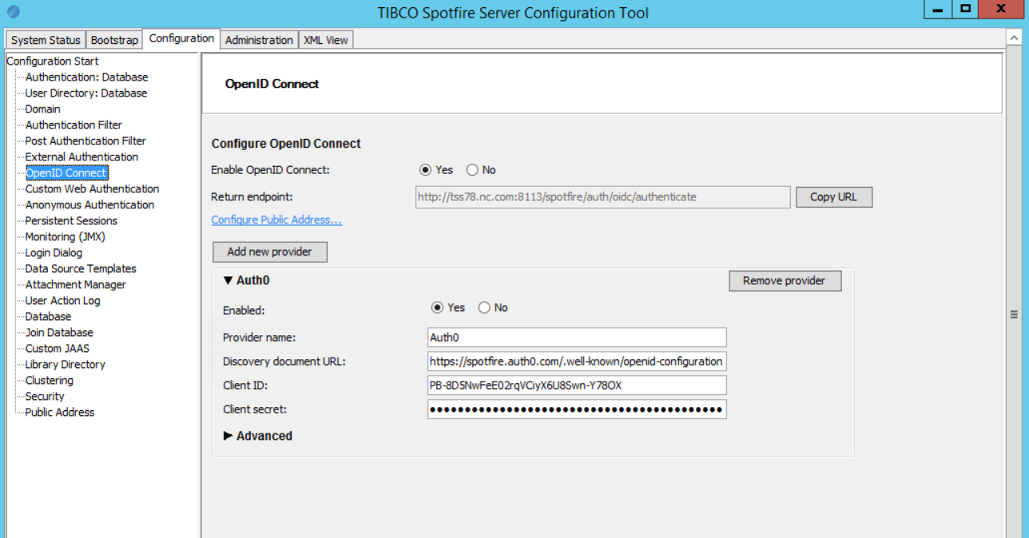Open Attachment Manager settings

(x=75, y=285)
